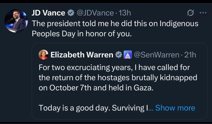Expand quoted tweet with Show more

(x=175, y=108)
